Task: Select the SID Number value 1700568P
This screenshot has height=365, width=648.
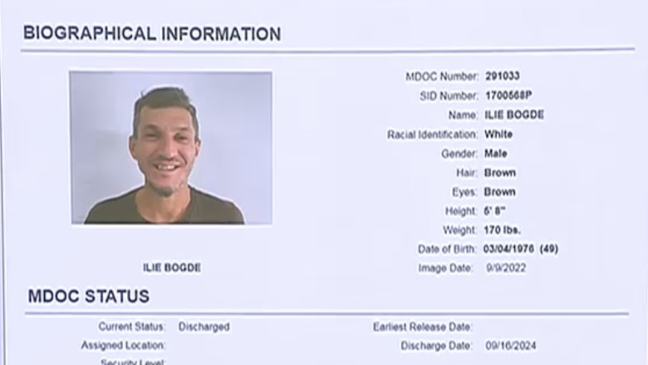Action: pyautogui.click(x=508, y=96)
